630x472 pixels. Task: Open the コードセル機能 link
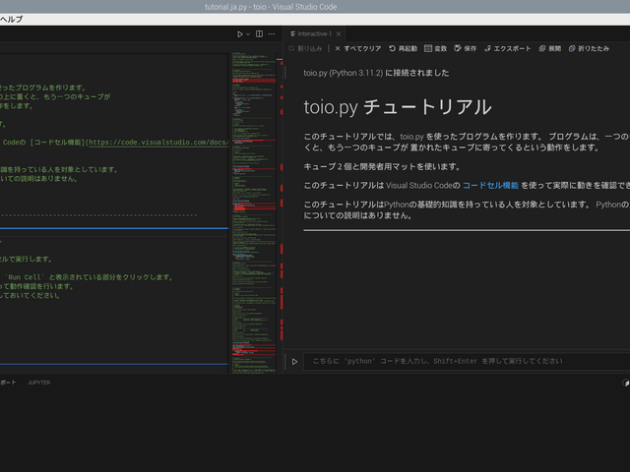(490, 186)
